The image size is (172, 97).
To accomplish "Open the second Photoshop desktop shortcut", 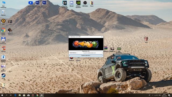I will [44, 4].
